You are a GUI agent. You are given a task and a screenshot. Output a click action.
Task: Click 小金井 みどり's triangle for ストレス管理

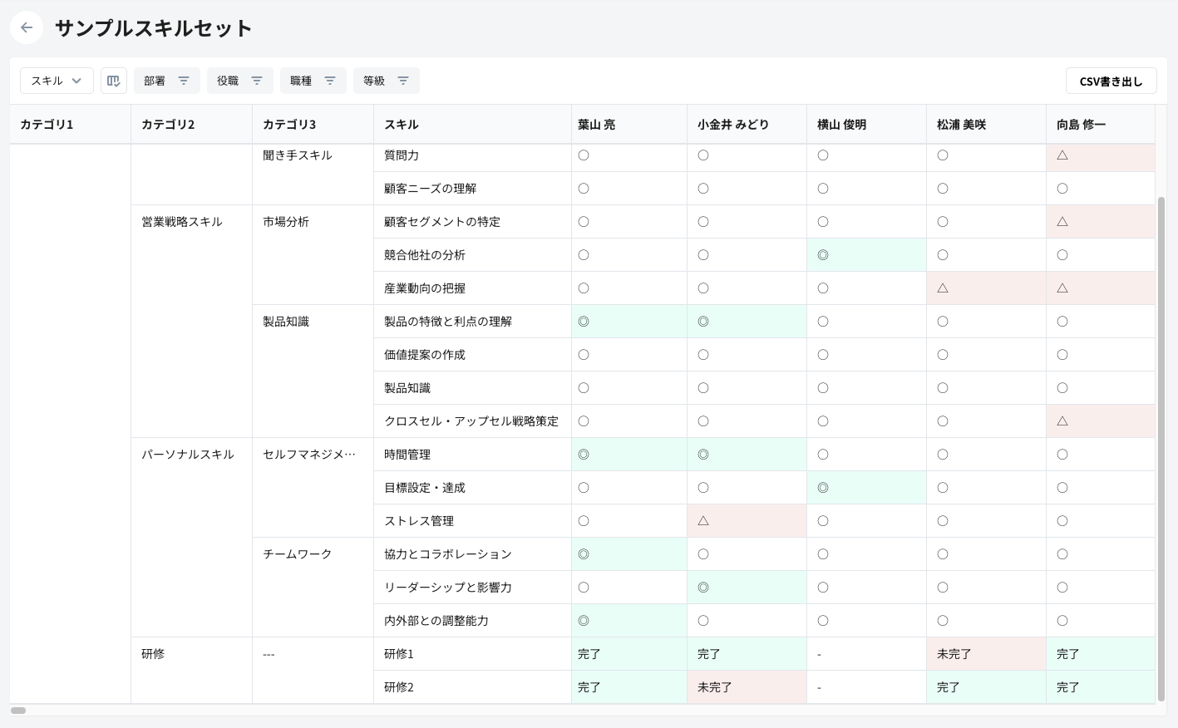pyautogui.click(x=703, y=521)
